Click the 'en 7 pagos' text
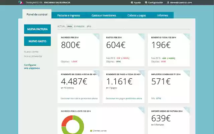Image resolution: width=214 pixels, height=134 pixels. [x=111, y=88]
